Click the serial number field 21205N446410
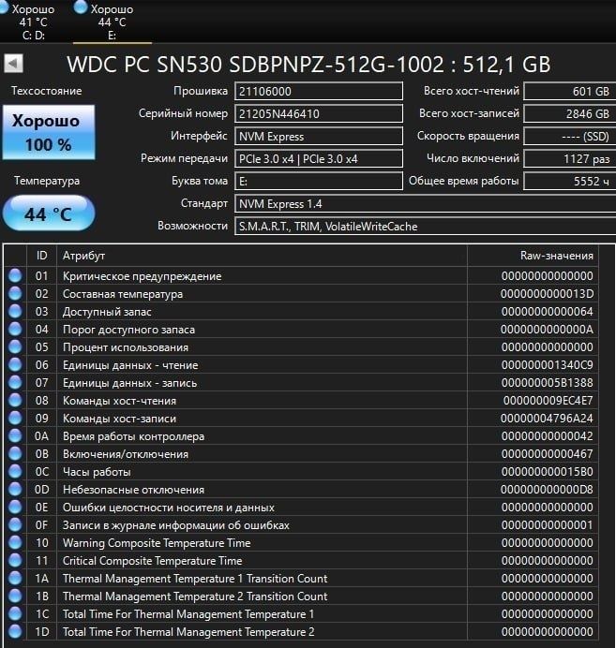Screen dimensions: 616x648 (x=319, y=113)
